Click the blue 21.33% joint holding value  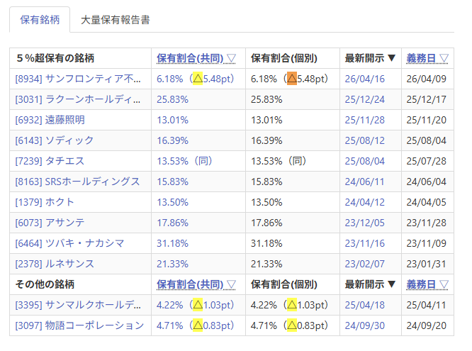(172, 264)
